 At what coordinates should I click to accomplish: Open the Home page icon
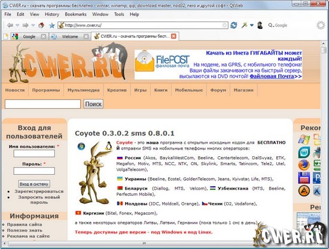pos(41,25)
